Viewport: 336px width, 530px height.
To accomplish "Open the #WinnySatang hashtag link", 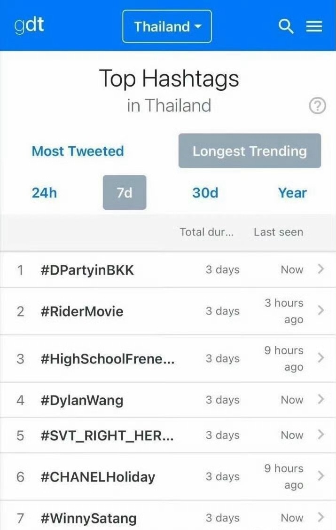I will click(x=88, y=518).
